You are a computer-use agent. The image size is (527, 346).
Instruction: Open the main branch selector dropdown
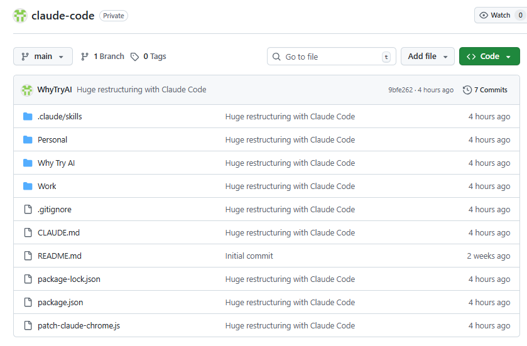(x=43, y=56)
